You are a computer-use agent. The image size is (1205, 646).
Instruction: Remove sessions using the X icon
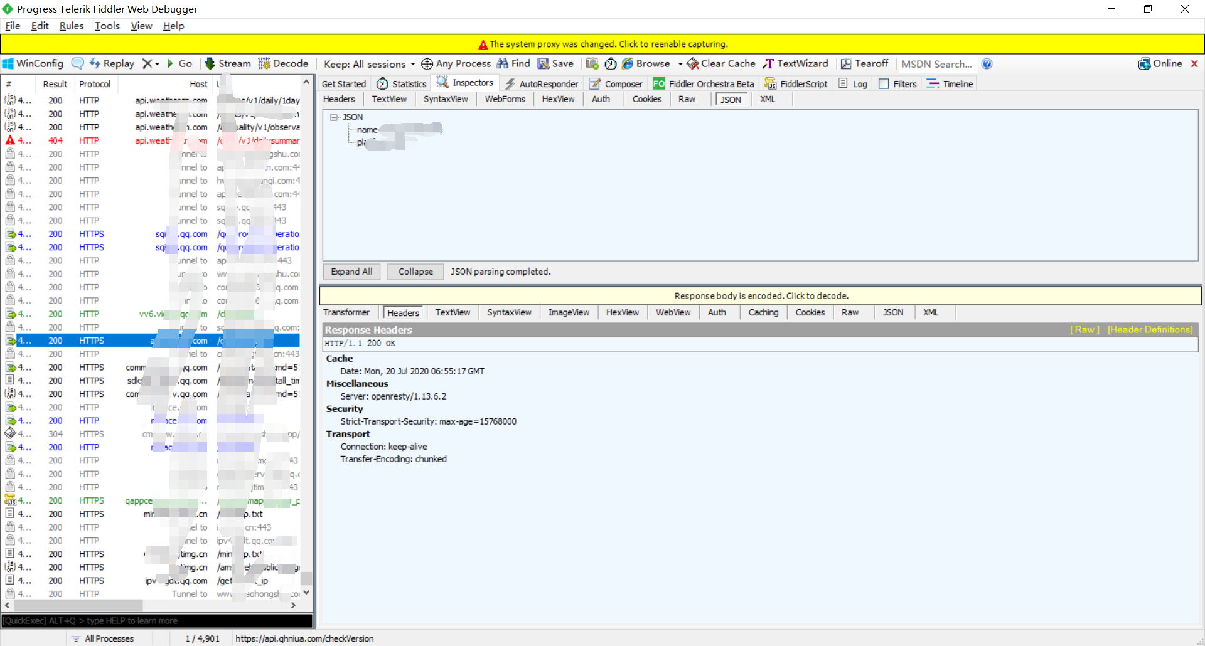click(x=146, y=63)
